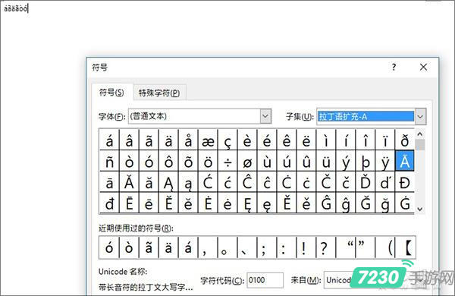Screen dimensions: 455x296
Task: Choose the ç cedilla character
Action: tap(227, 140)
